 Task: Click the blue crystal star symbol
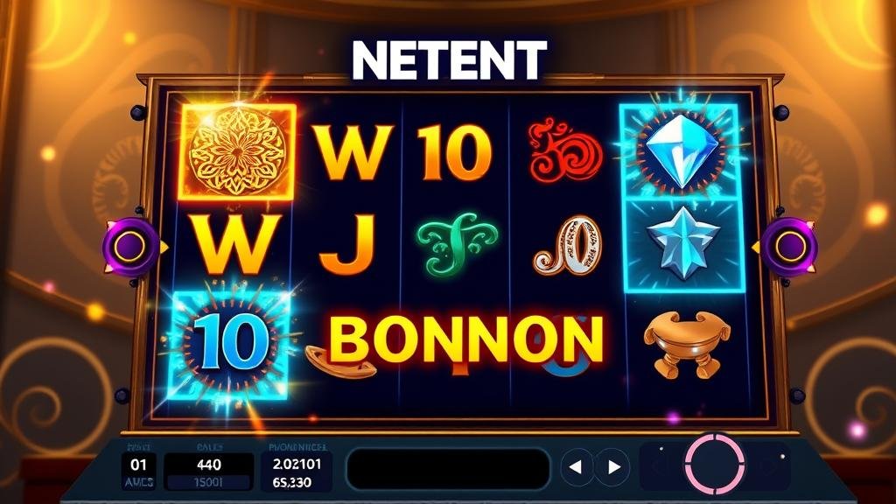pos(684,244)
